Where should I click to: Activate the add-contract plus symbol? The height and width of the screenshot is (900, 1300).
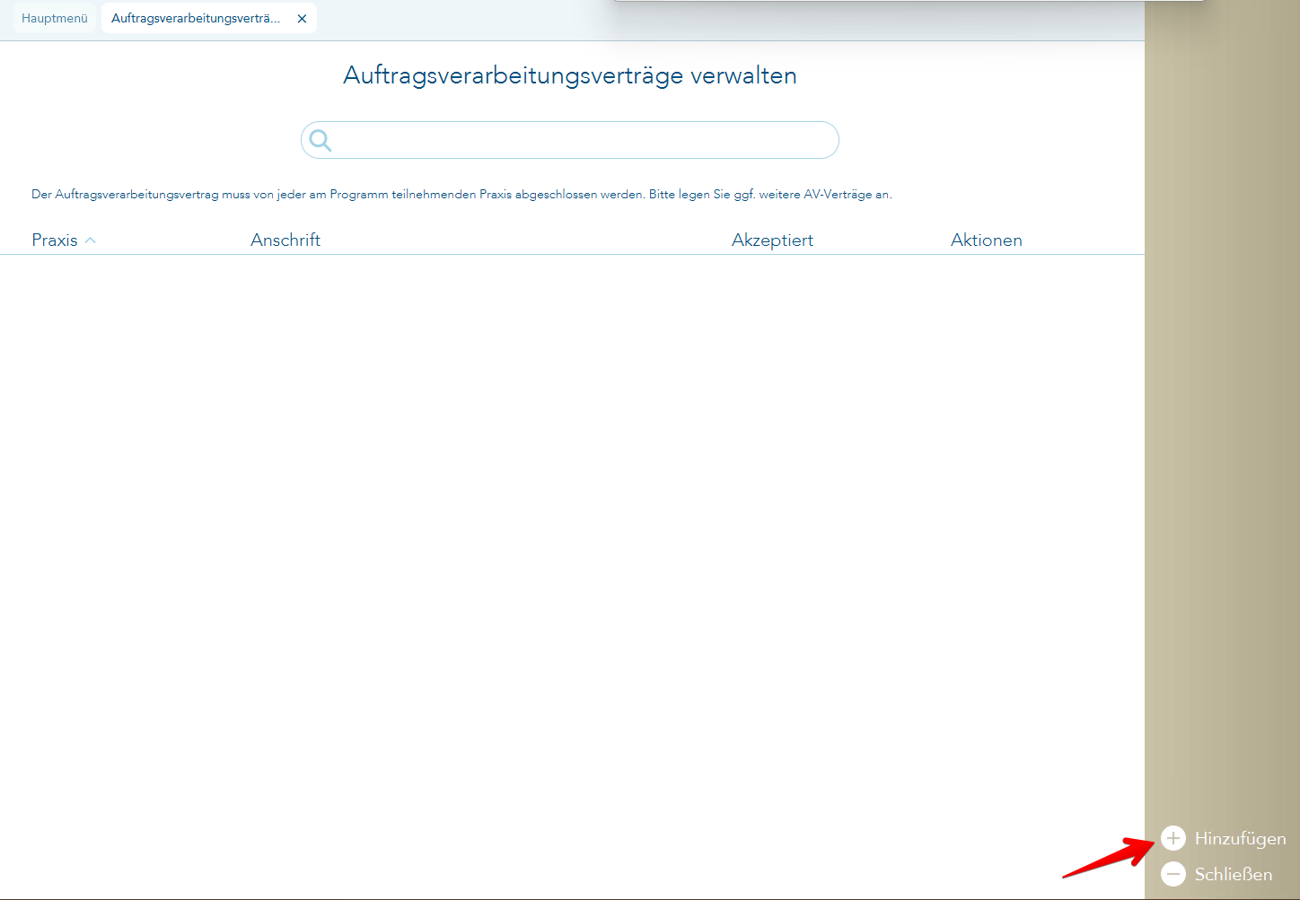[x=1174, y=838]
